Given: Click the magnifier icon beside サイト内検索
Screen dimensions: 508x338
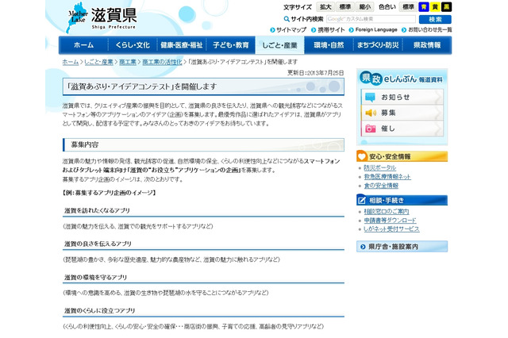Looking at the screenshot, I should tap(287, 19).
